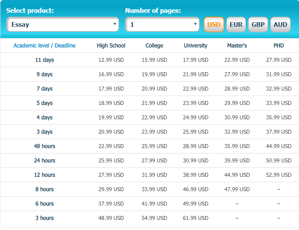Choose 28.99 USD Master's 7 days price
This screenshot has height=230, width=299.
(x=237, y=89)
